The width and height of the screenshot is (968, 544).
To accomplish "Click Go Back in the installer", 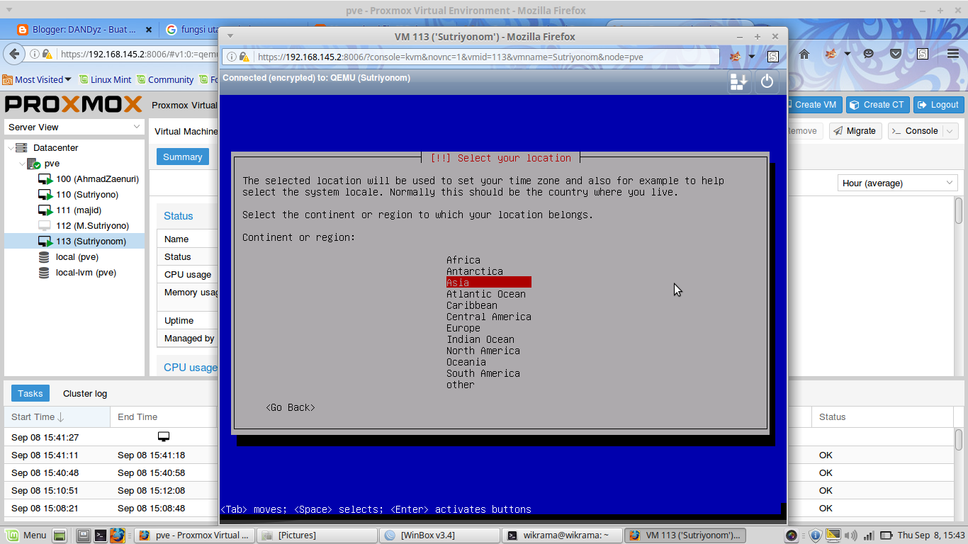I will pyautogui.click(x=291, y=407).
